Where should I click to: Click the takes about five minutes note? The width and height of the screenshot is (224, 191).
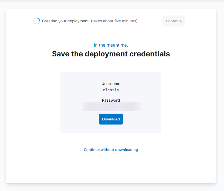[x=114, y=21]
